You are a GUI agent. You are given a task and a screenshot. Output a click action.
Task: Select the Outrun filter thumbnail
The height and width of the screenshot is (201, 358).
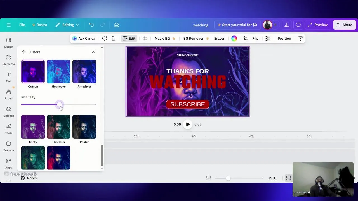[x=33, y=71]
